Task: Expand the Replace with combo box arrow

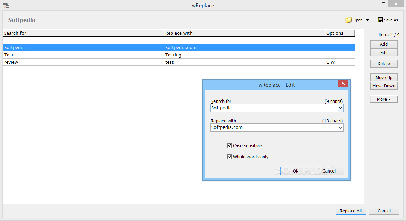Action: point(340,128)
